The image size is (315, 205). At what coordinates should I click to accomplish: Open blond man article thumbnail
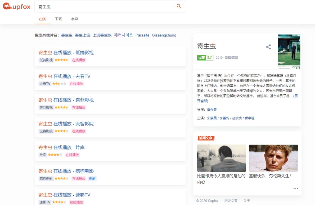pos(273,158)
